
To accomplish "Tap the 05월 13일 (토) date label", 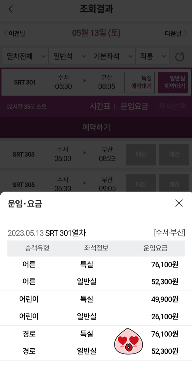I will click(96, 33).
